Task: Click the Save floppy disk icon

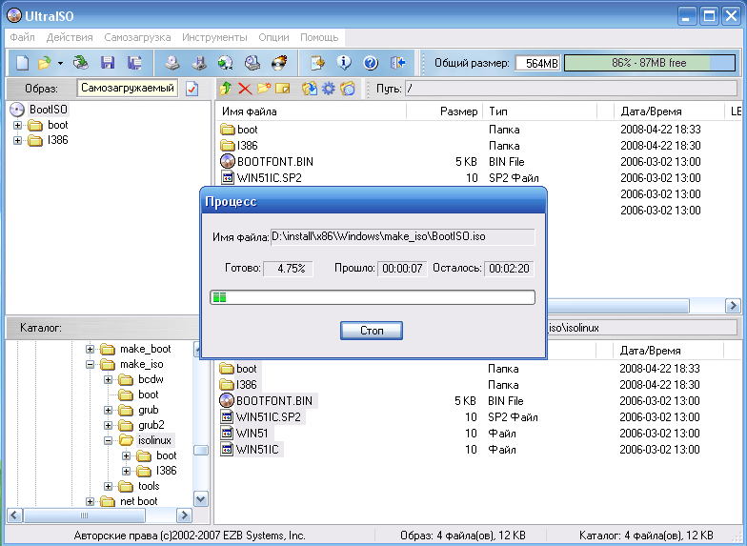Action: 108,63
